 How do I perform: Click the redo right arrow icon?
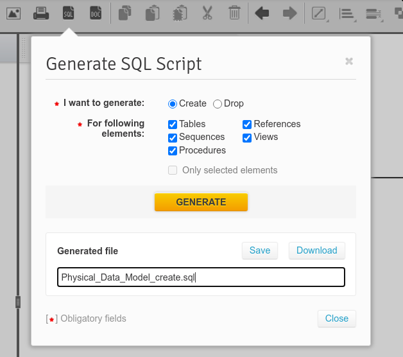(289, 13)
